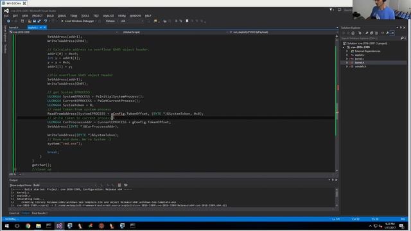The width and height of the screenshot is (411, 231).
Task: Open the BUILD menu
Action: pos(50,15)
